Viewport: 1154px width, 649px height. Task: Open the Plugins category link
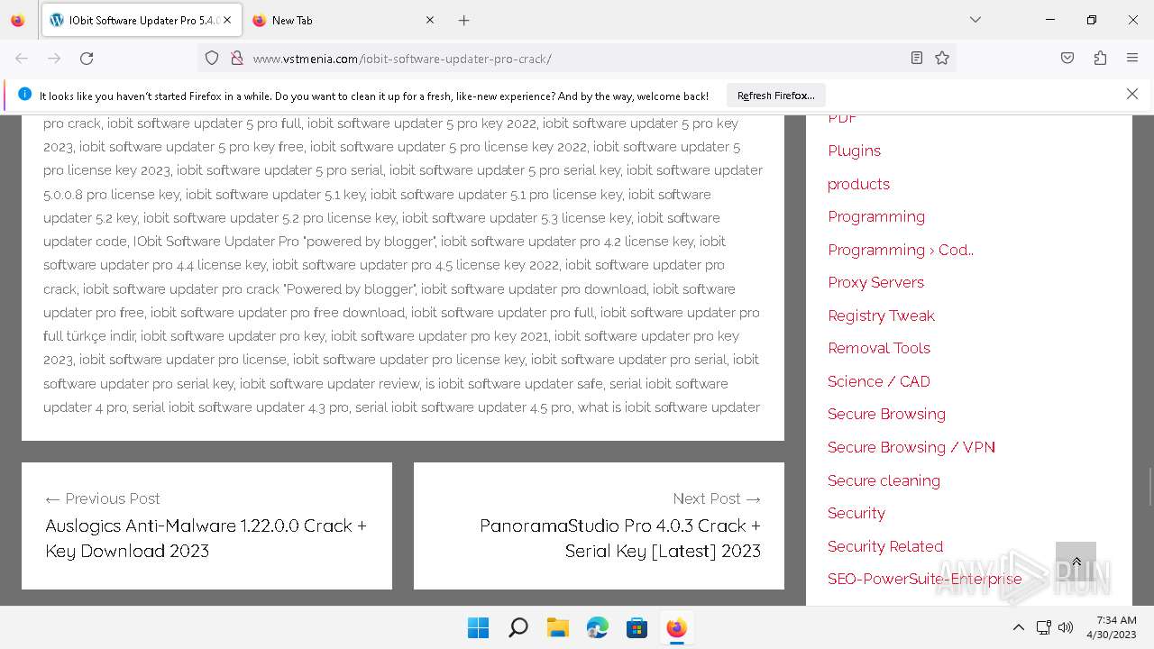[854, 151]
